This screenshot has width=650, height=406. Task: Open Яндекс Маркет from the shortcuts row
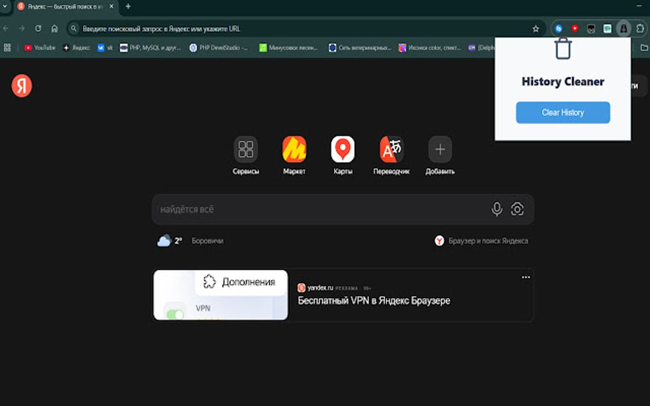point(294,151)
